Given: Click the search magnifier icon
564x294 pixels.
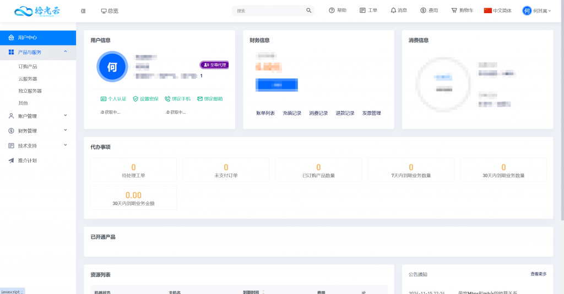Looking at the screenshot, I should click(308, 10).
